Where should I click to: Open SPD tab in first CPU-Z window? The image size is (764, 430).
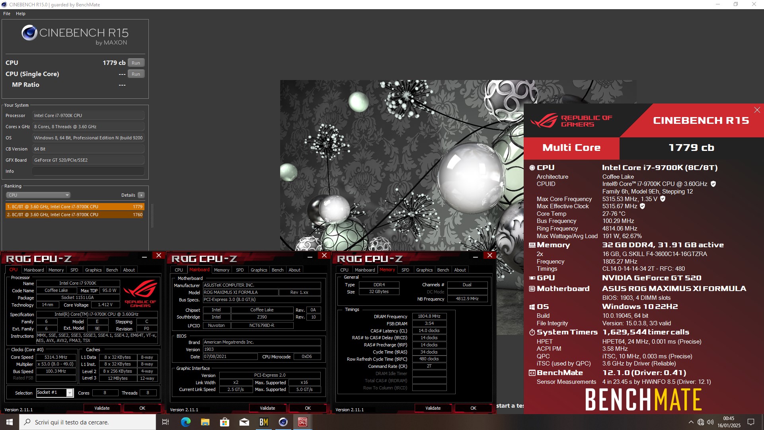(x=74, y=270)
